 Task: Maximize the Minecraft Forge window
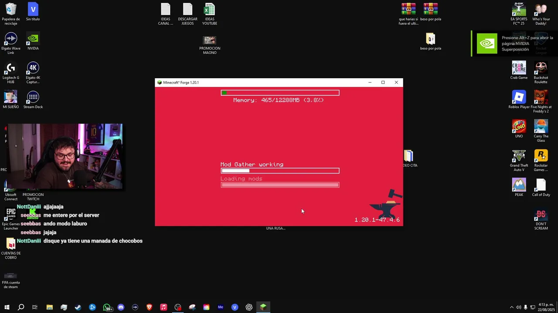point(383,83)
